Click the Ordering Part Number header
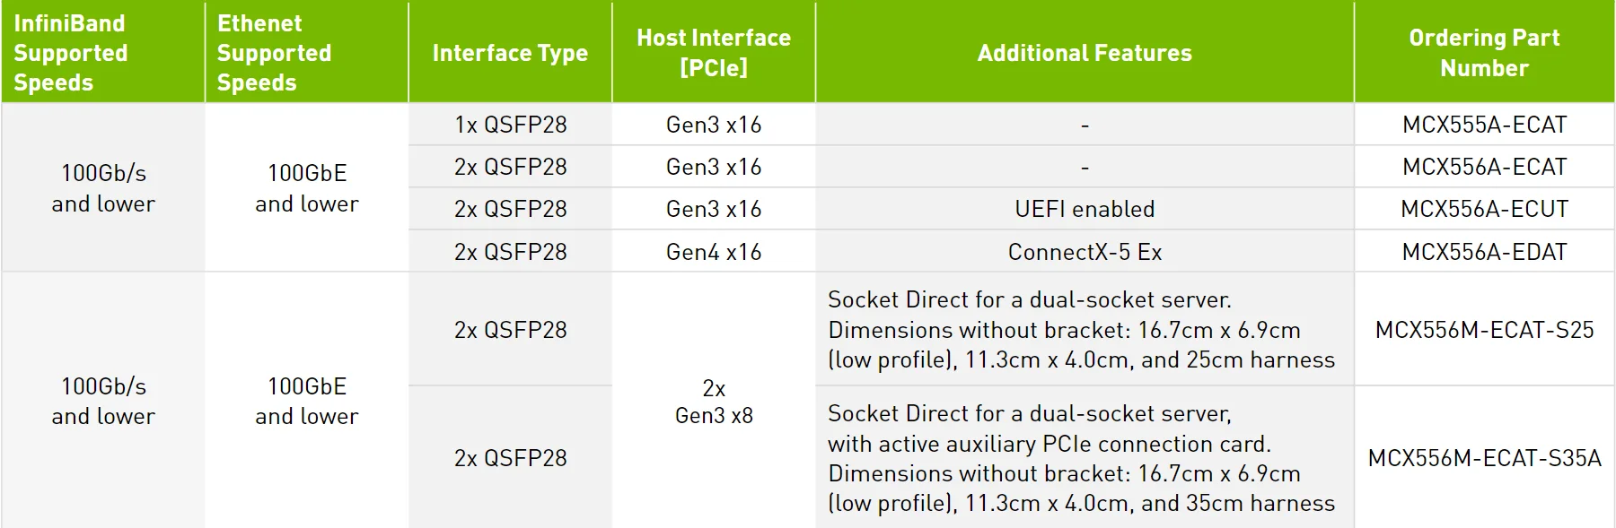This screenshot has width=1616, height=528. (x=1484, y=53)
